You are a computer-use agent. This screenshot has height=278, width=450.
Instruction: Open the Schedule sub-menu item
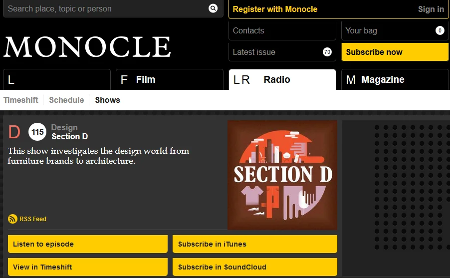[x=66, y=100]
